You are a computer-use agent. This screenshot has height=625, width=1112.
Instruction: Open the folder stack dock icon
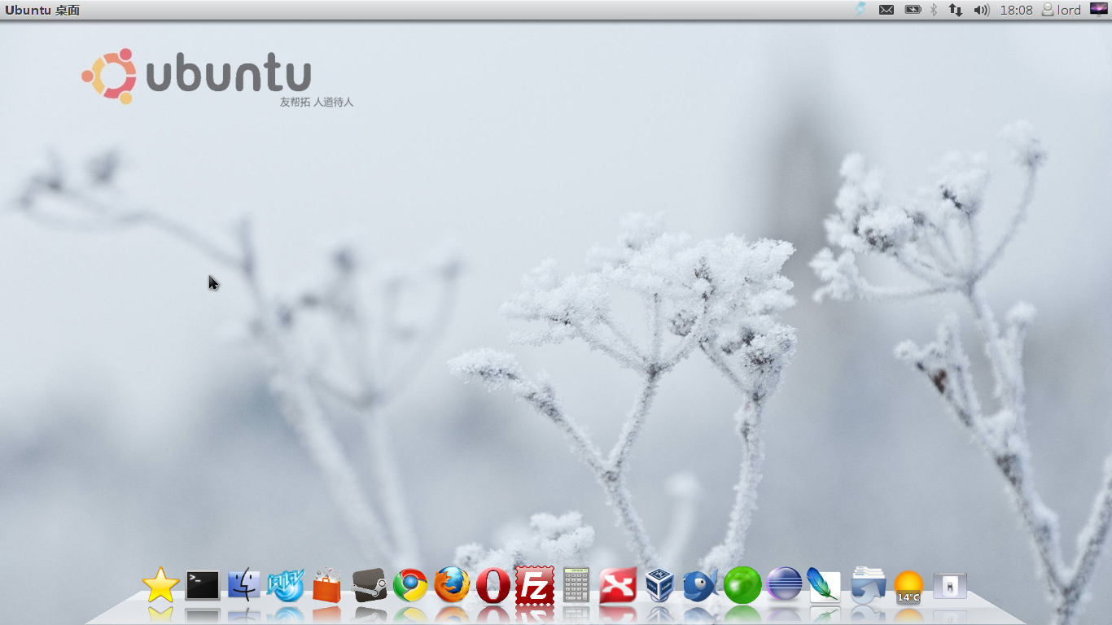pyautogui.click(x=868, y=585)
